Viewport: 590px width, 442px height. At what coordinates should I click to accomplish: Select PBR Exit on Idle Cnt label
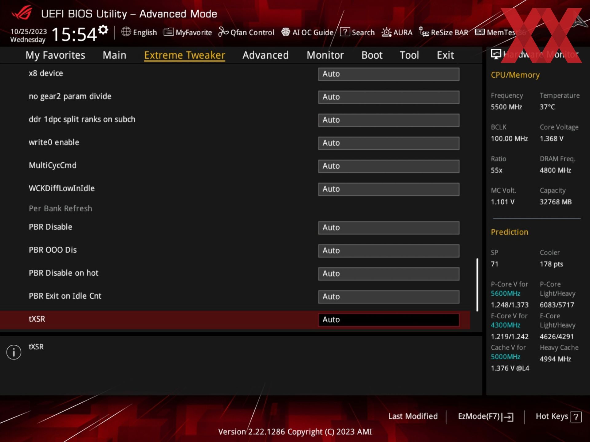(x=65, y=296)
